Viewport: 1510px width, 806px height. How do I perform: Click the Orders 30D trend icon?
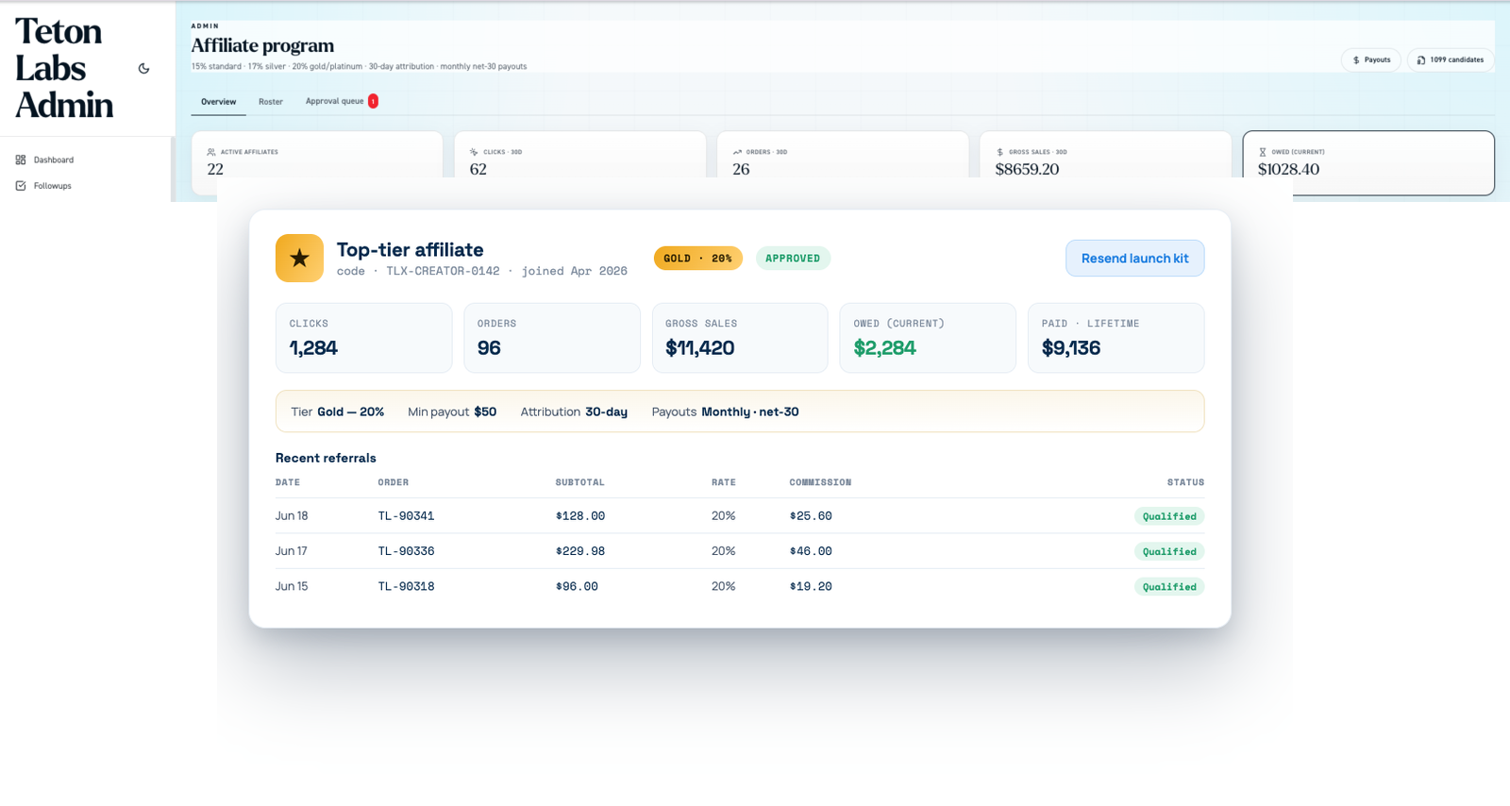737,152
